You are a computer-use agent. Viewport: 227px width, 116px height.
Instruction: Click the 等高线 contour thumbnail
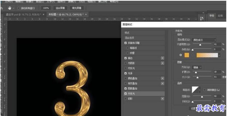coord(195,90)
